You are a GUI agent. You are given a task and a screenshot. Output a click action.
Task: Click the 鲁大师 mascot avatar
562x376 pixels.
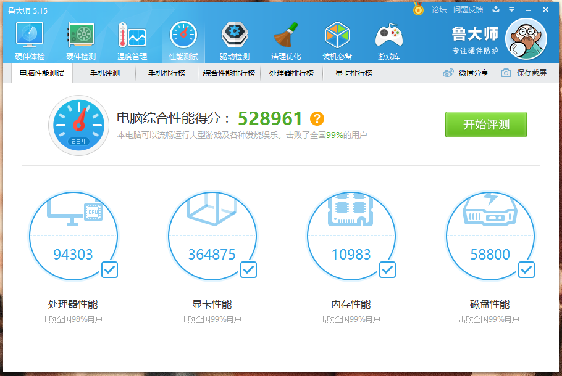pos(526,39)
